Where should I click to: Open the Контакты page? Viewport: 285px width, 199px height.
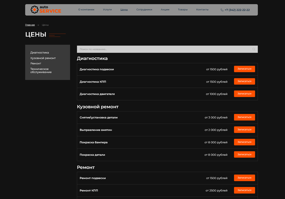coord(202,10)
